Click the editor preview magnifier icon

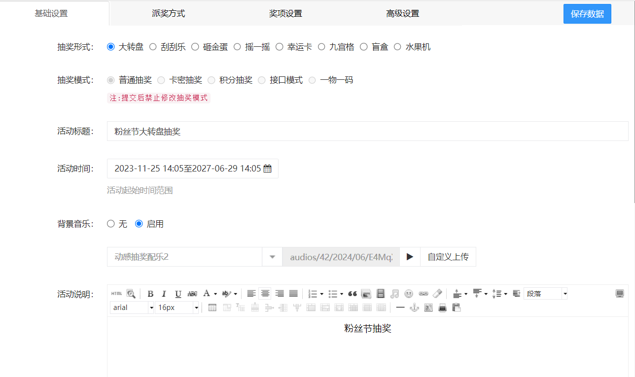[131, 294]
